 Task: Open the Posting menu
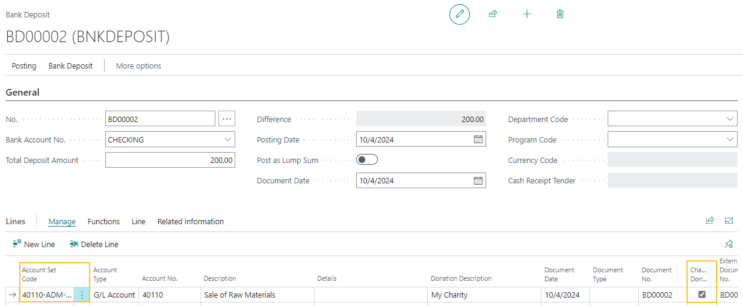point(24,66)
